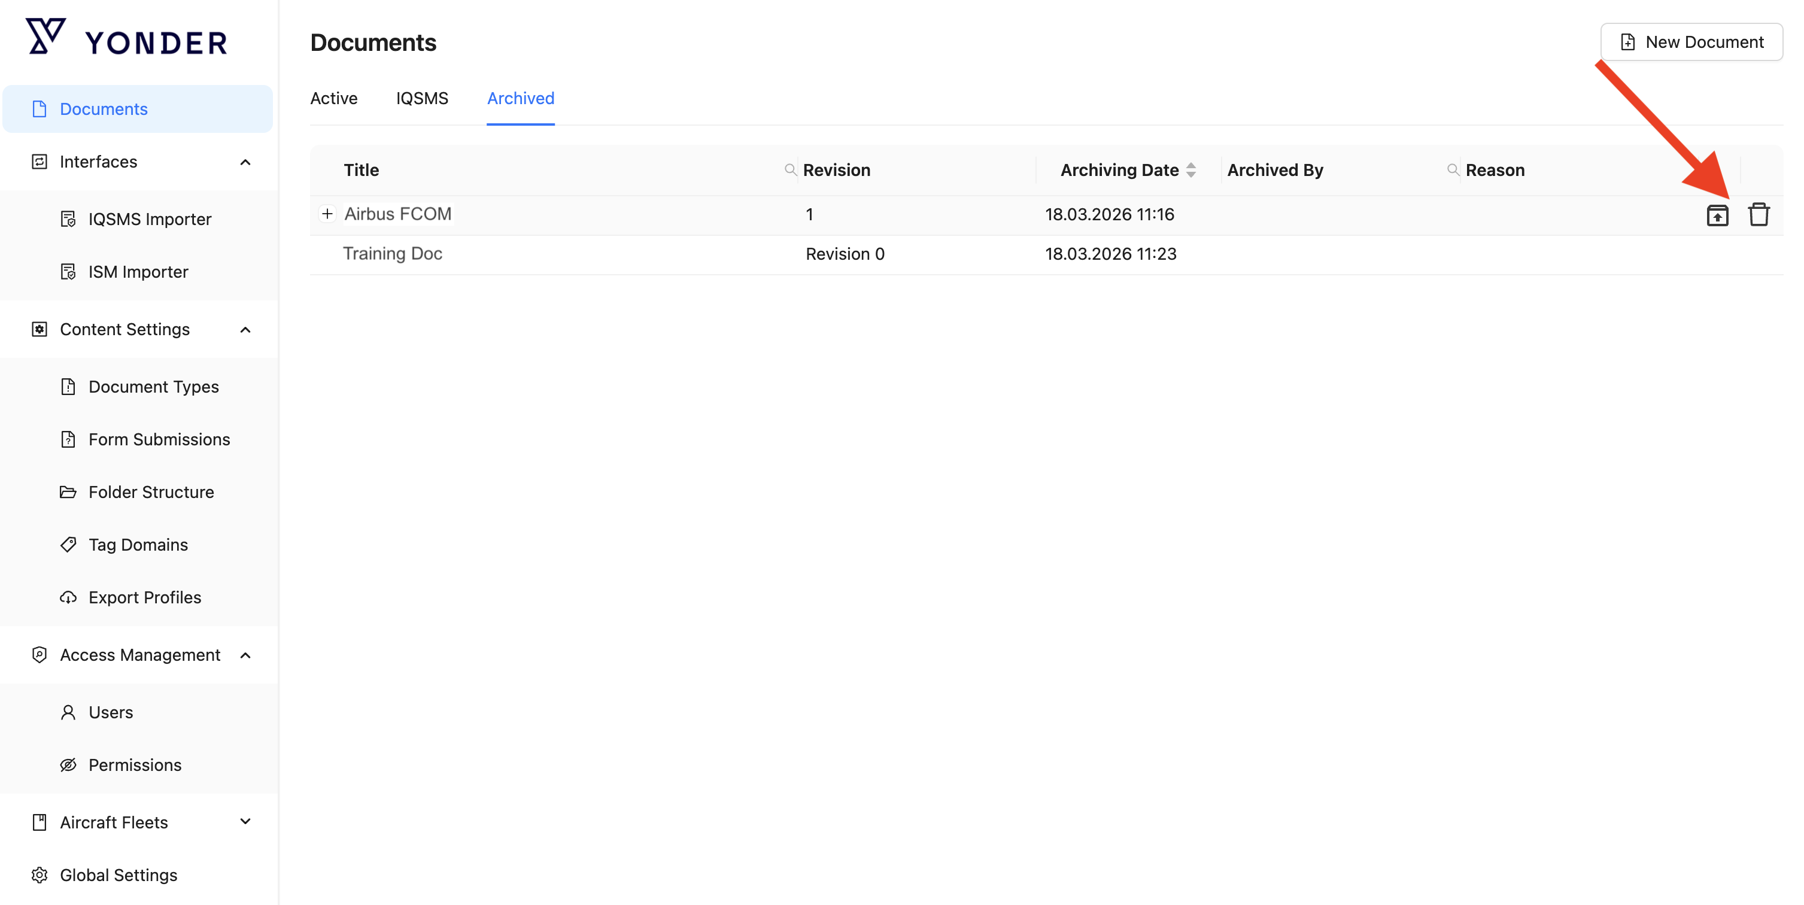
Task: Expand the Aircraft Fleets section
Action: 245,822
